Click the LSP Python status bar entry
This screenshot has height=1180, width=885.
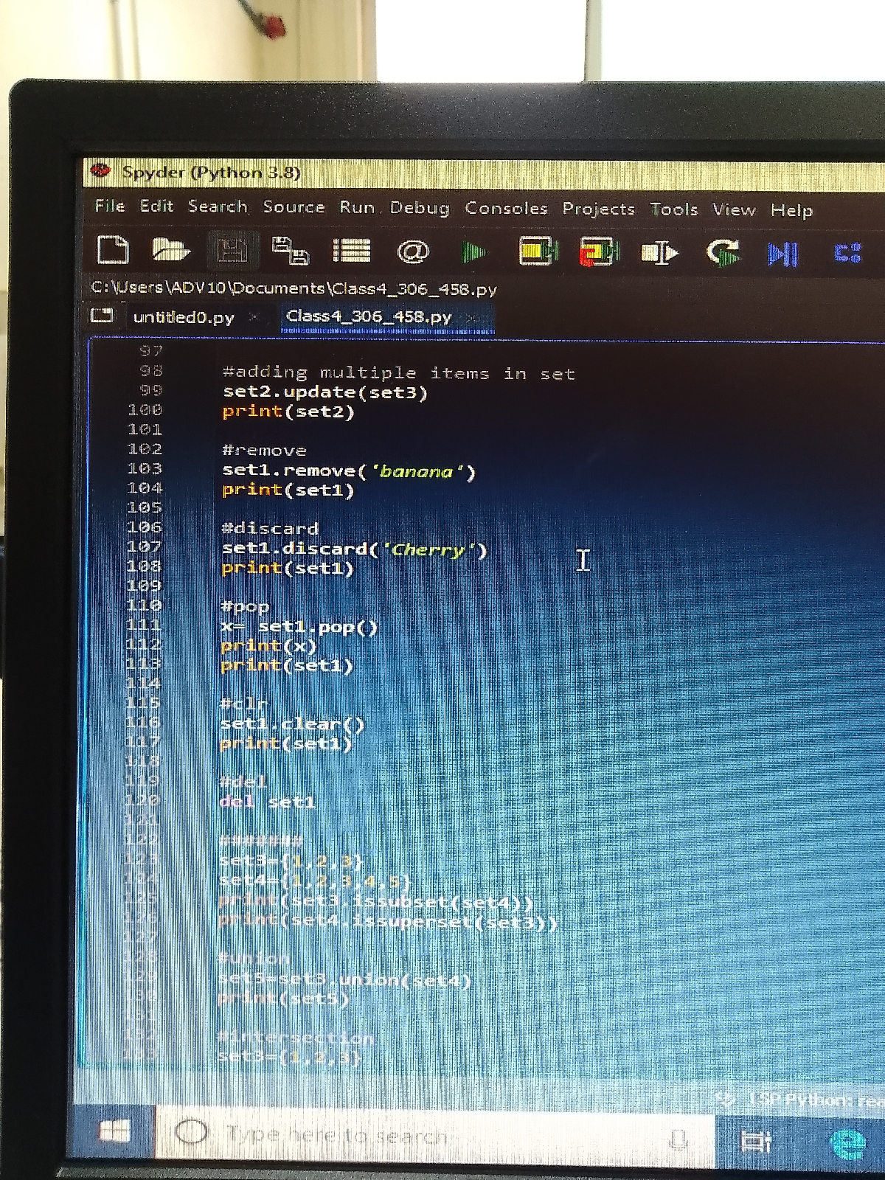(802, 1100)
